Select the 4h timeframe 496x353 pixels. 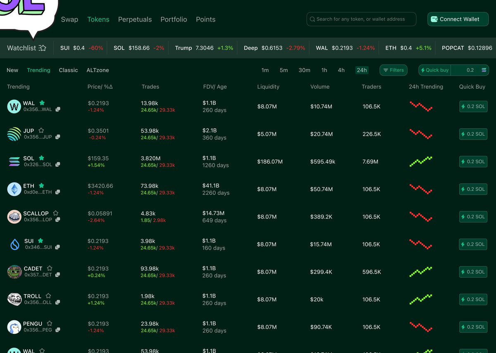coord(341,70)
